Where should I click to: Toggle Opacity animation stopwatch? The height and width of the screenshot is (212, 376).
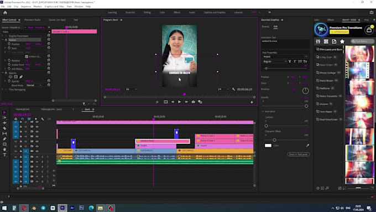pos(9,81)
